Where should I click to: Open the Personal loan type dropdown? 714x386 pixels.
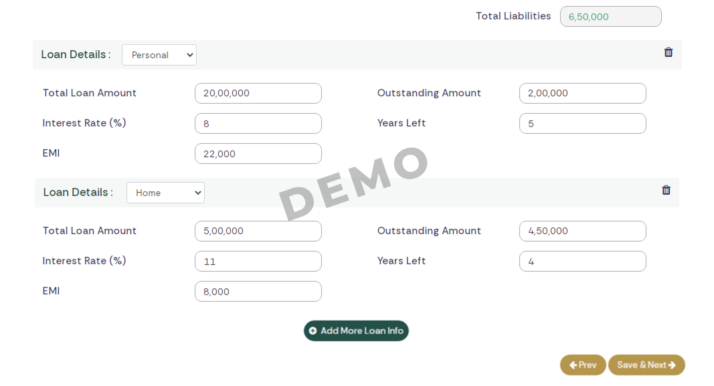[x=159, y=55]
